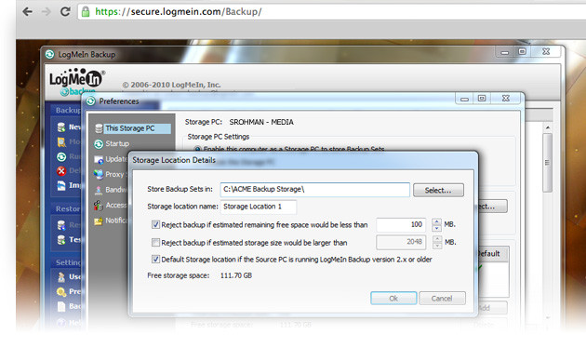Click the disabled 2048 MB size field
The image size is (586, 361).
tap(401, 242)
